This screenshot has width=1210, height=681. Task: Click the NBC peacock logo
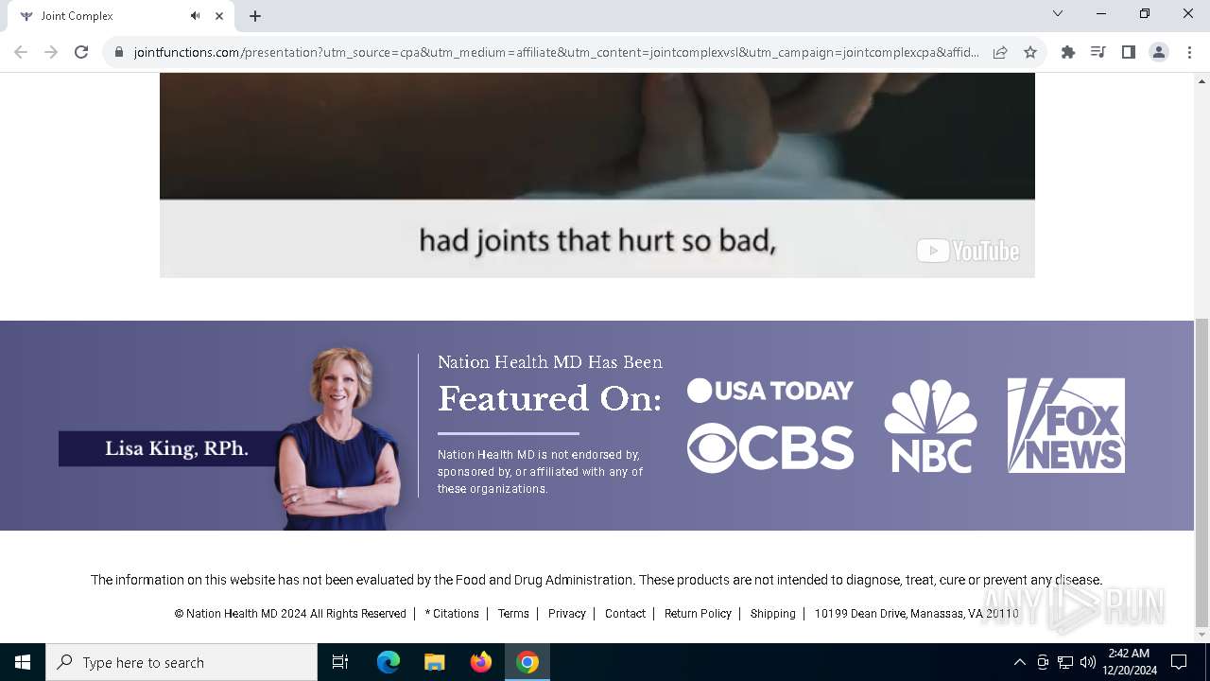(931, 426)
